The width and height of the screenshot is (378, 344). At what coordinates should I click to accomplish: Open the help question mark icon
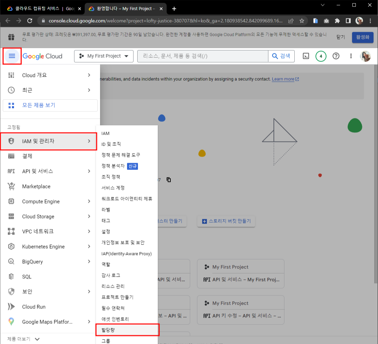click(336, 56)
